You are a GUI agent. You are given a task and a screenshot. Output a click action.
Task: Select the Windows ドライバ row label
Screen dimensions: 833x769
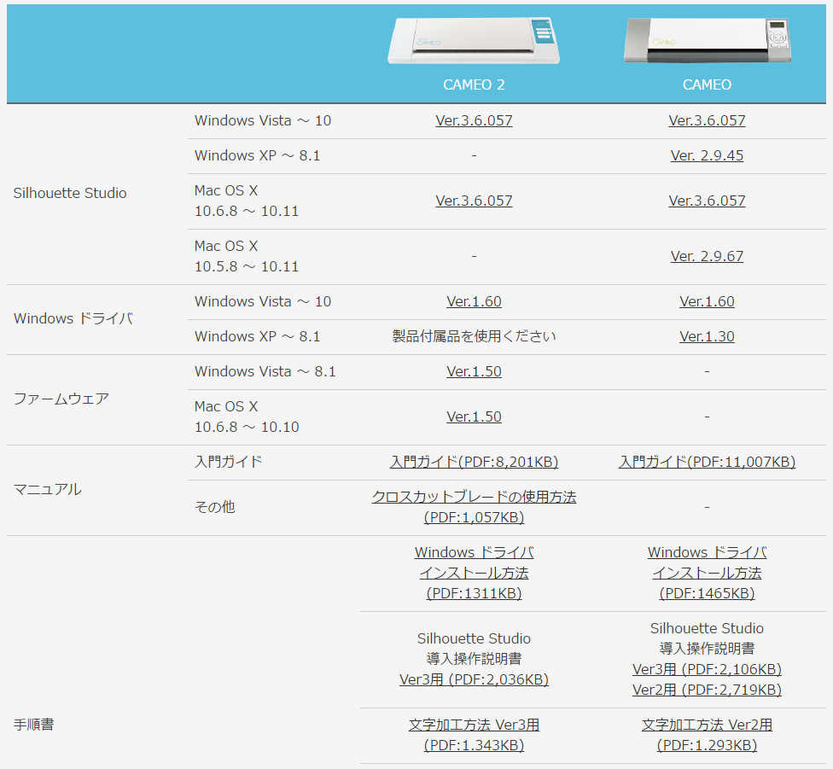click(x=73, y=318)
